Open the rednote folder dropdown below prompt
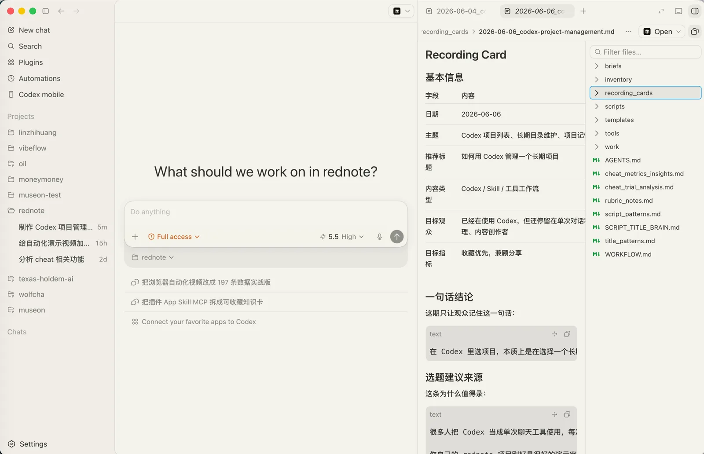This screenshot has width=704, height=454. [x=153, y=257]
